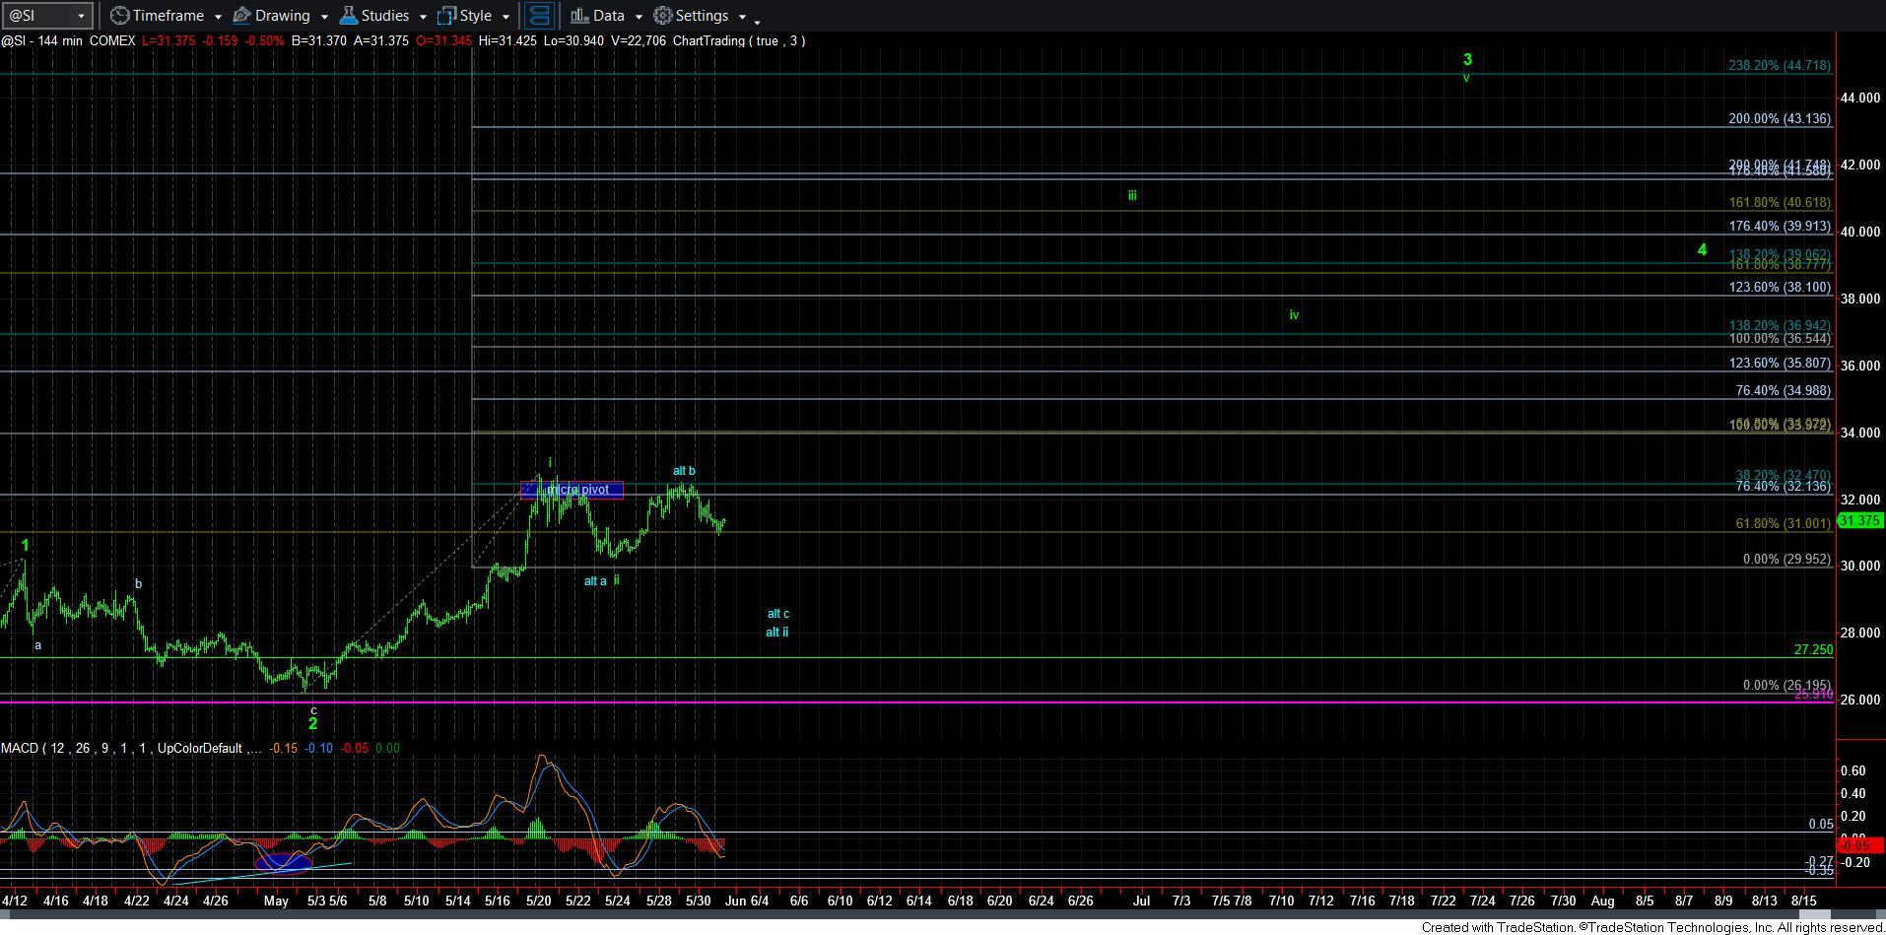Image resolution: width=1886 pixels, height=935 pixels.
Task: Click the 25.910 magenta line label
Action: click(1813, 695)
